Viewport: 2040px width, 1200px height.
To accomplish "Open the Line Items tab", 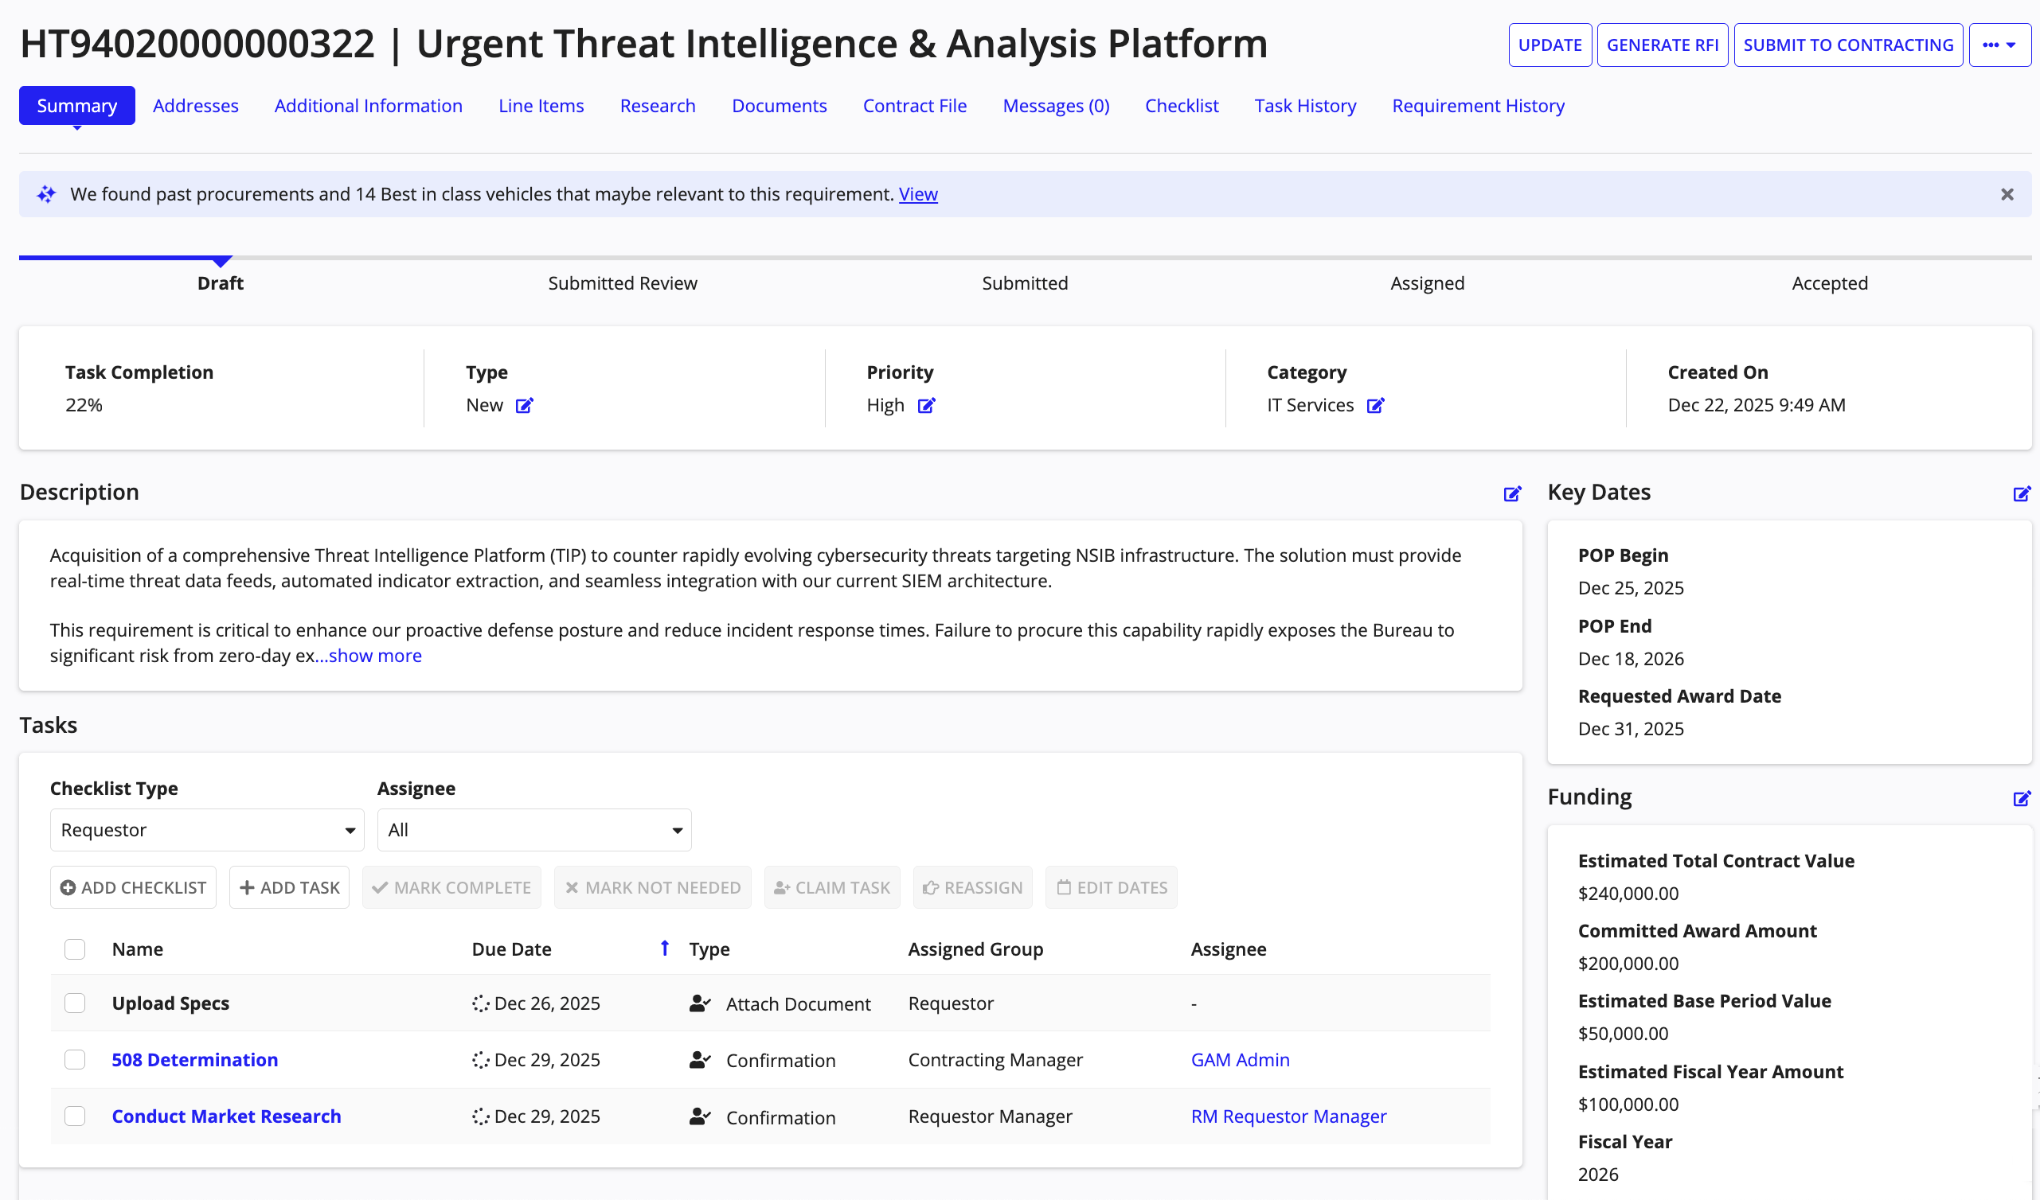I will click(x=541, y=106).
